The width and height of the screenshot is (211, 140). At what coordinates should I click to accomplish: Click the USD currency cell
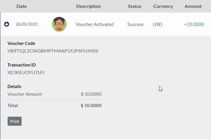tap(158, 24)
